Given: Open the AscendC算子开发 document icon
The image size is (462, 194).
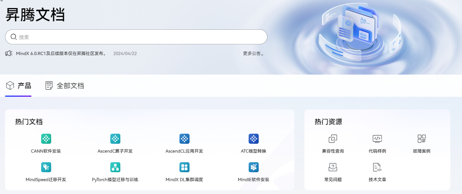Looking at the screenshot, I should [115, 139].
